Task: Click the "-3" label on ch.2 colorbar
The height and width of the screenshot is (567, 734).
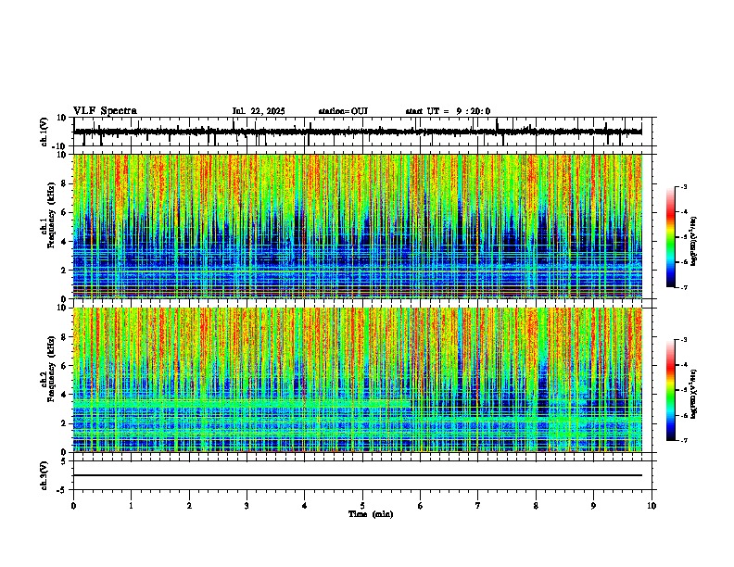Action: coord(684,340)
